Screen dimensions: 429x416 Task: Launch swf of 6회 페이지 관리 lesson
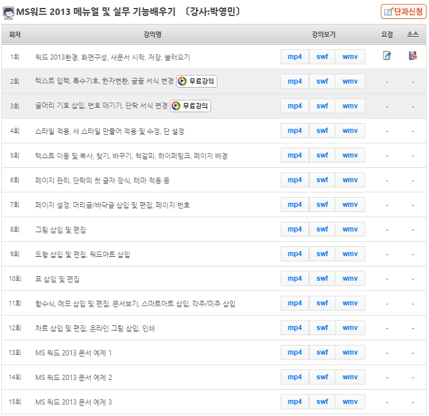pyautogui.click(x=322, y=180)
